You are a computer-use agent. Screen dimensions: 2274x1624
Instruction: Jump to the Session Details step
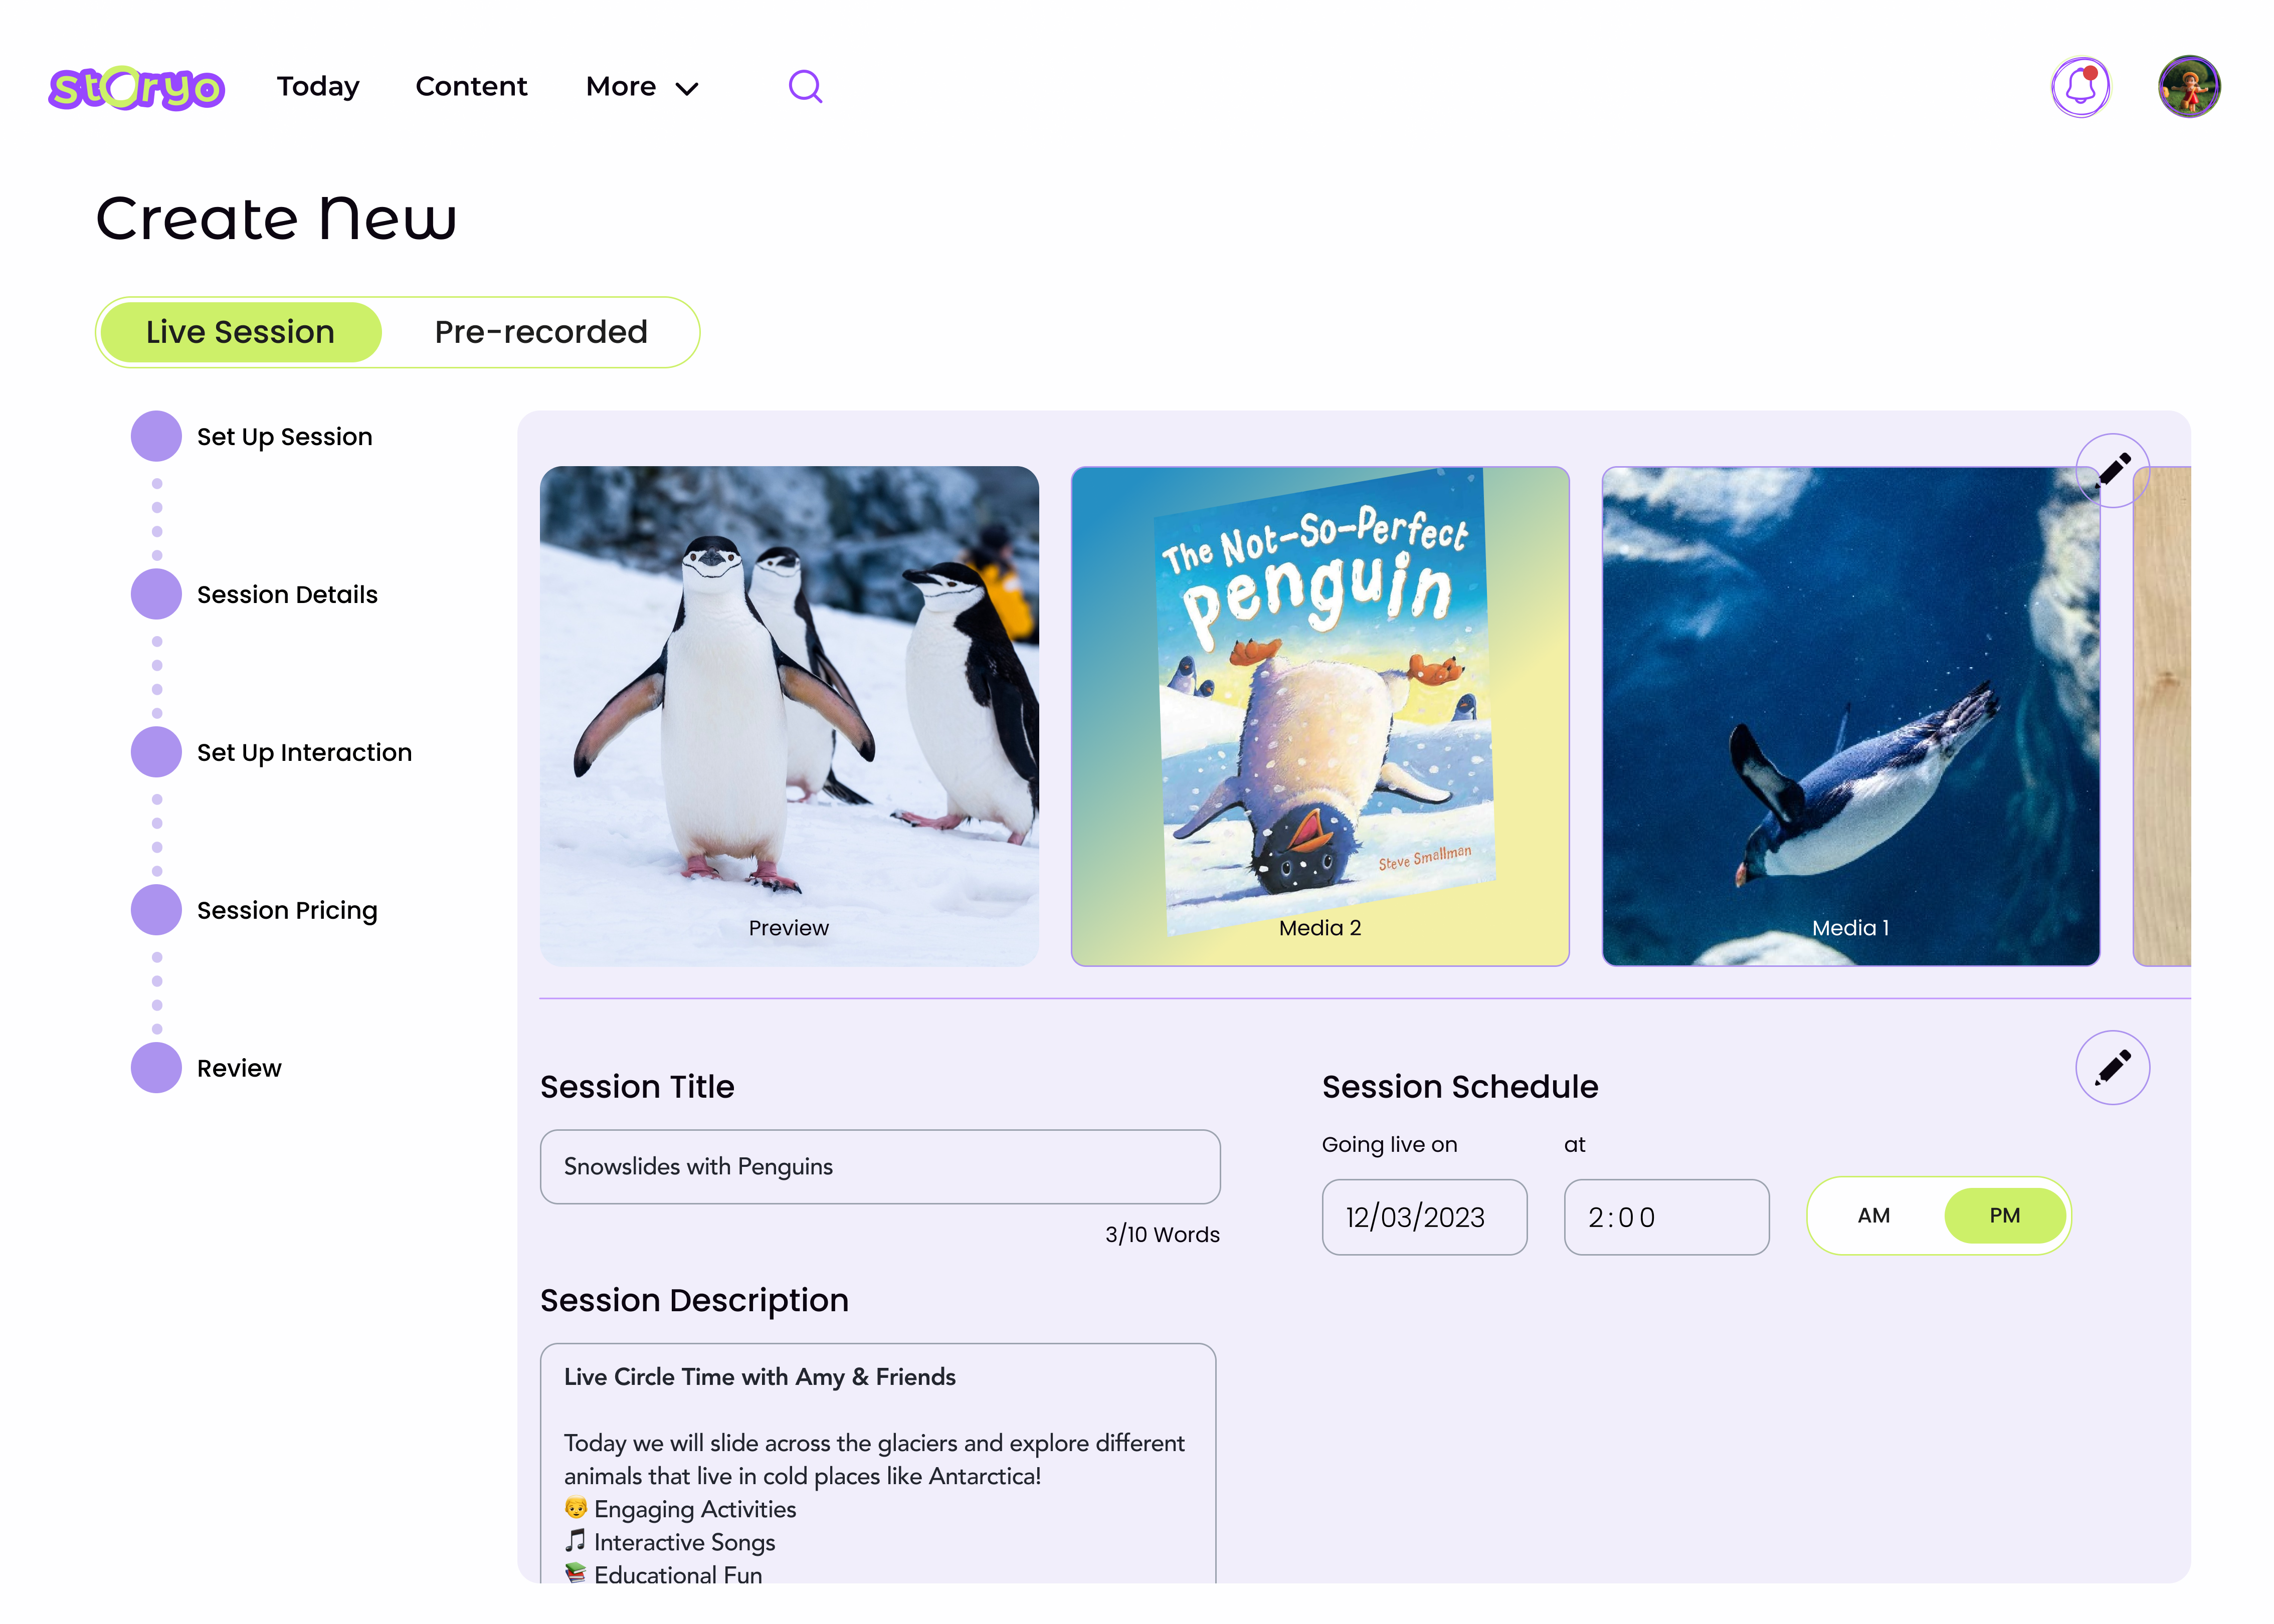tap(255, 594)
